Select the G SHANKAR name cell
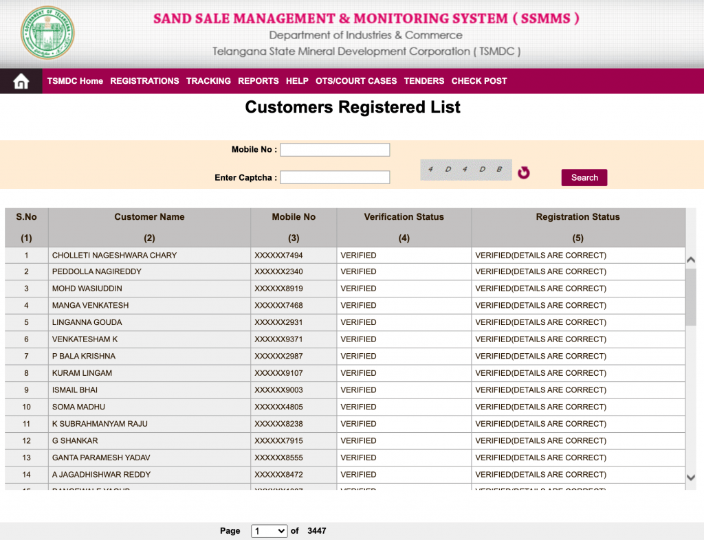This screenshot has width=704, height=540. click(149, 441)
